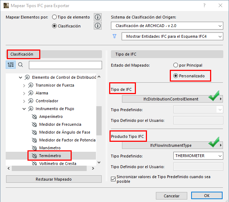Image resolution: width=229 pixels, height=202 pixels.
Task: Open IfcFlowInstrumentType product popup
Action: pyautogui.click(x=172, y=145)
